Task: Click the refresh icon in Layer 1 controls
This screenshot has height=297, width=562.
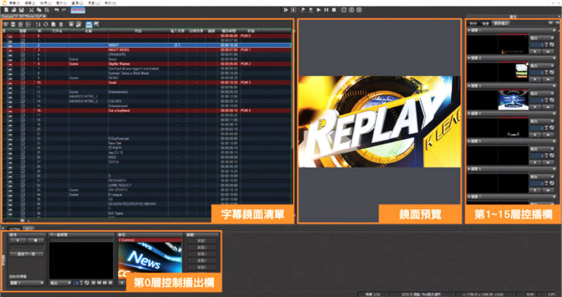Action: (x=552, y=45)
